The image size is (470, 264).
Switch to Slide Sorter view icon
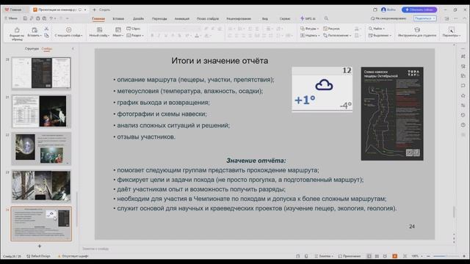(377, 256)
